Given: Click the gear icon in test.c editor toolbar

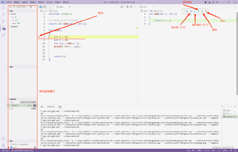Looking at the screenshot, I should [x=128, y=7].
